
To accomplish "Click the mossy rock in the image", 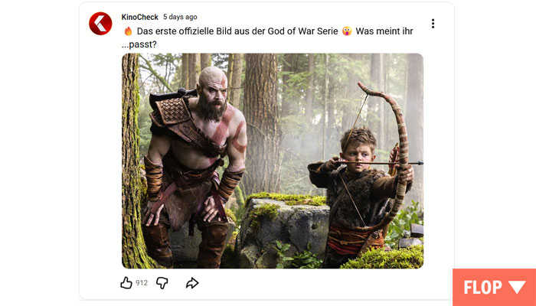I will [x=284, y=227].
